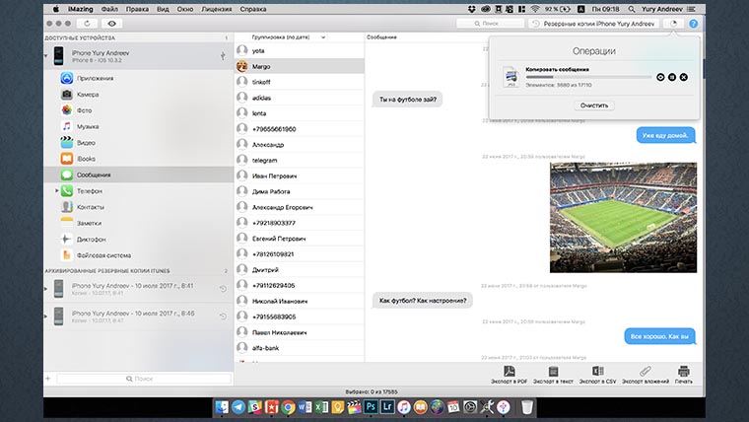The image size is (749, 422).
Task: Select the tinkoff conversation
Action: coord(300,82)
